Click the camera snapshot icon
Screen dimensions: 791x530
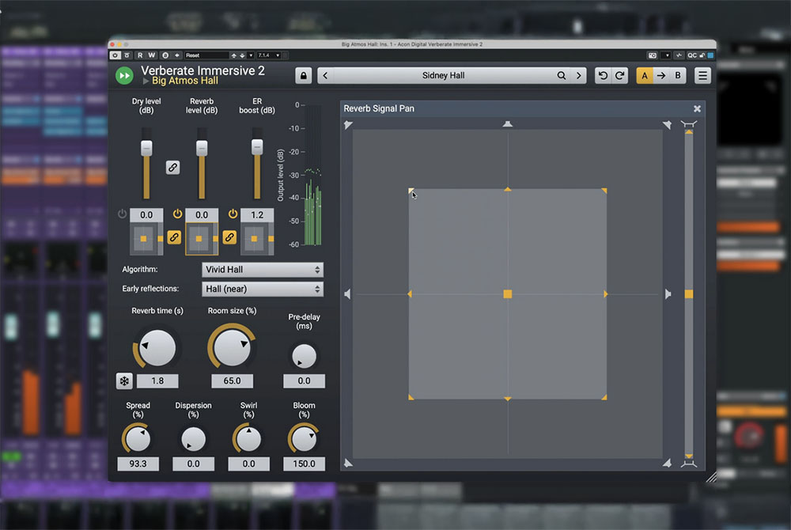click(653, 55)
